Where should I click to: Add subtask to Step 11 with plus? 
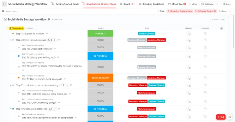tap(67, 85)
